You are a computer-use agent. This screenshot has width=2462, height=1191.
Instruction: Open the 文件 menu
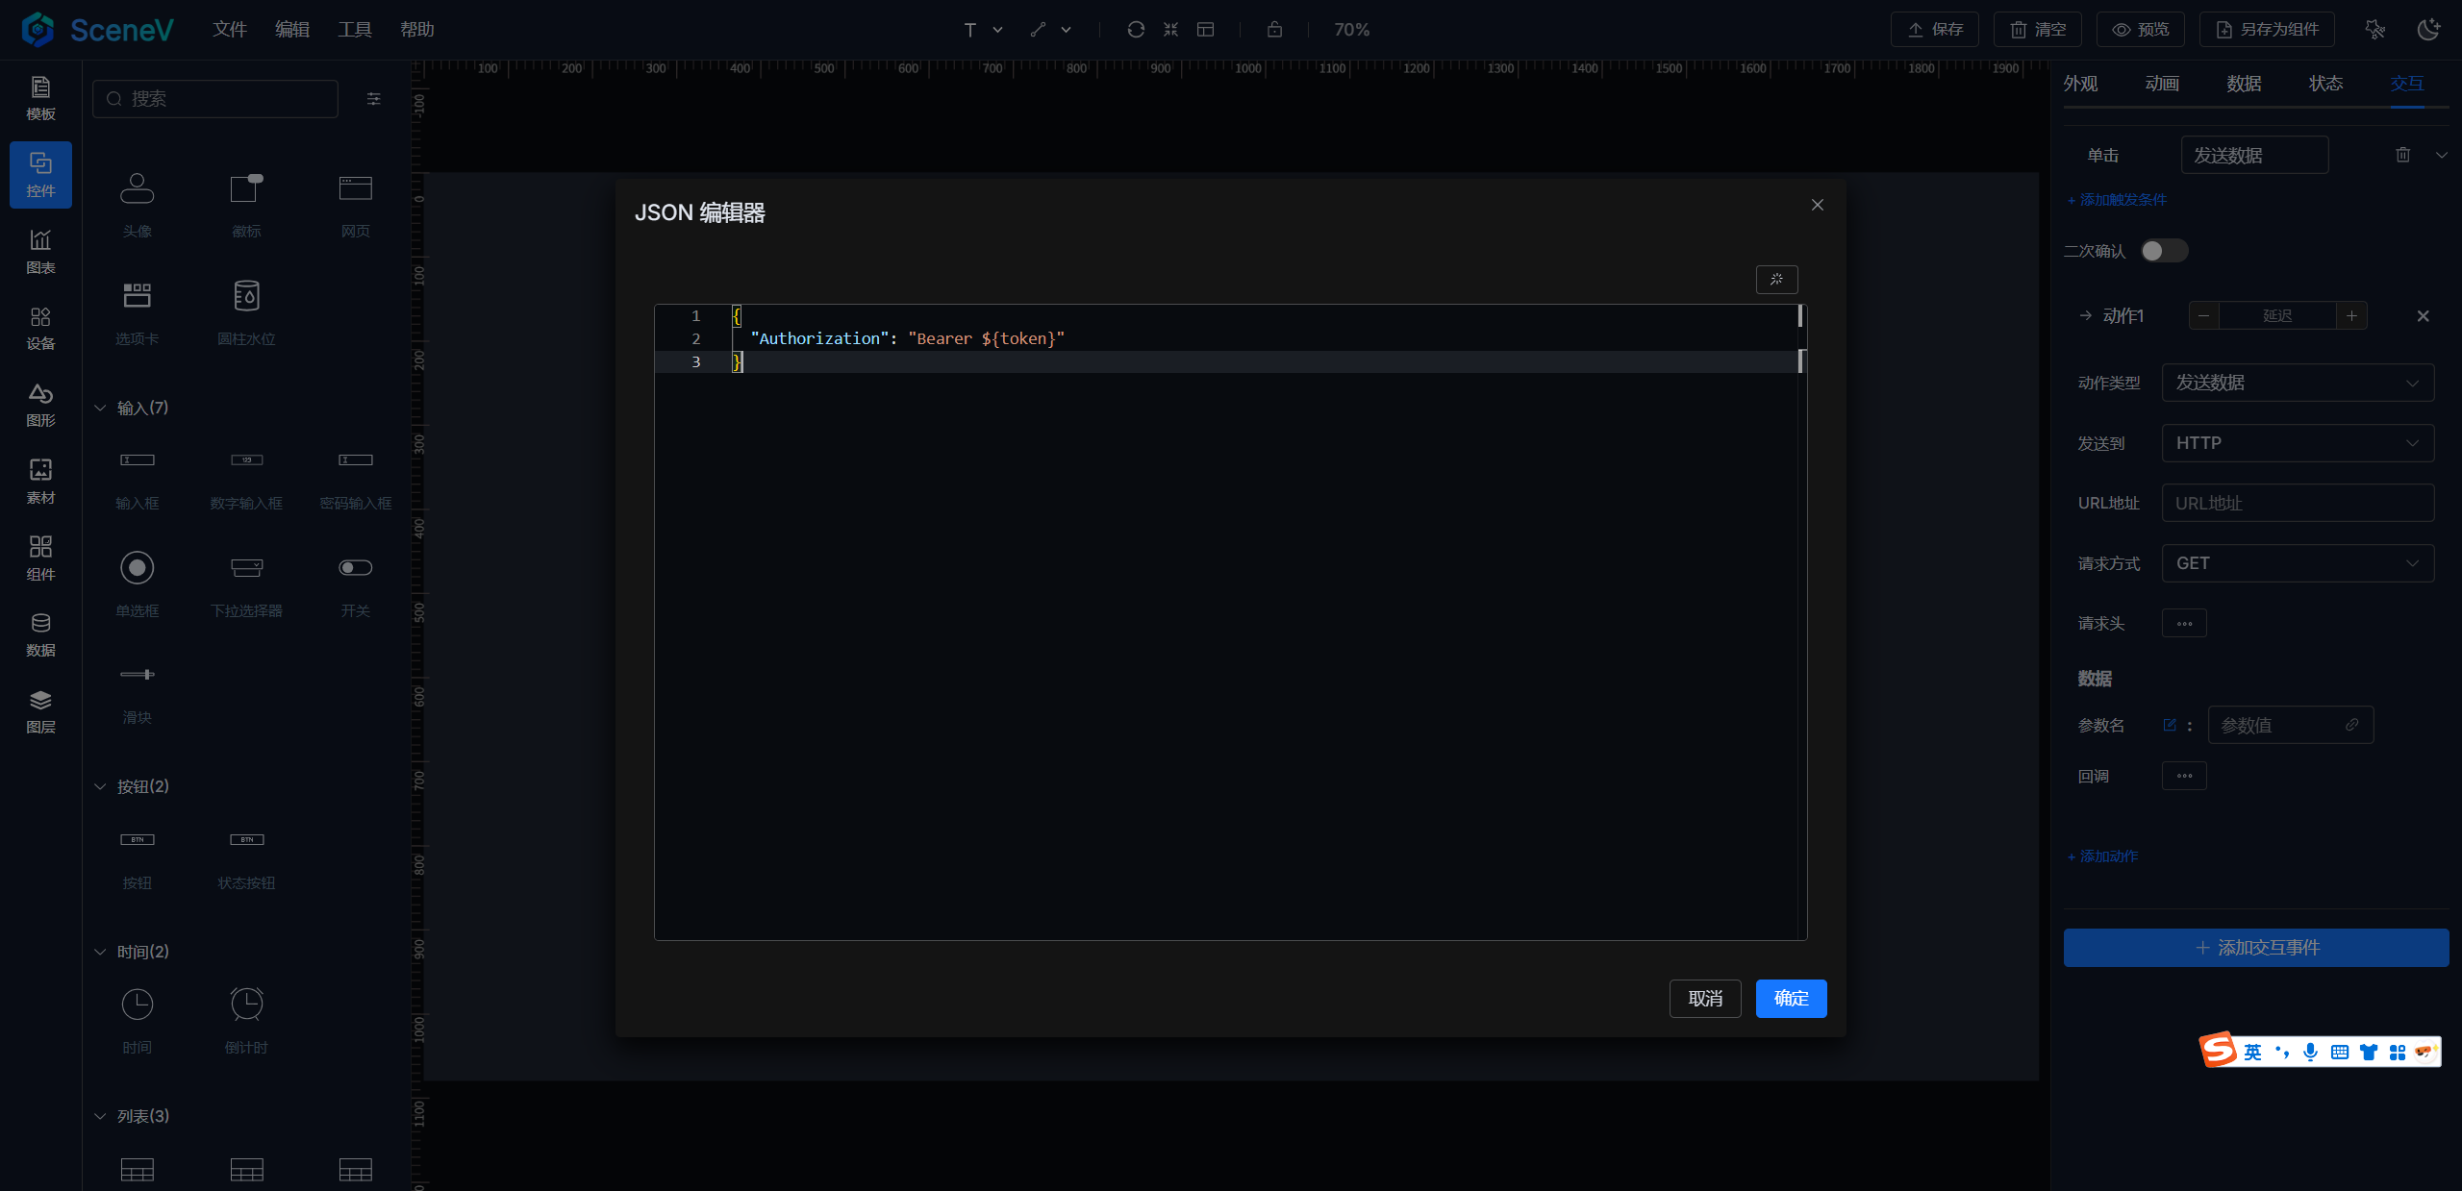pos(230,30)
